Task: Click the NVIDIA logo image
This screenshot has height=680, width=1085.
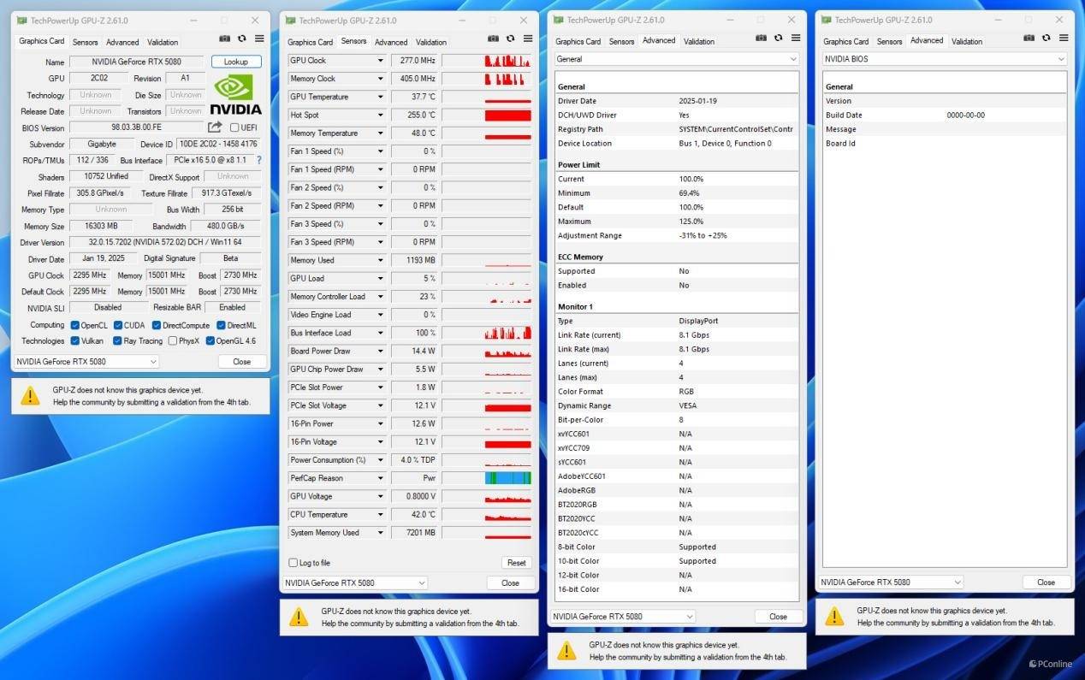Action: pos(235,94)
